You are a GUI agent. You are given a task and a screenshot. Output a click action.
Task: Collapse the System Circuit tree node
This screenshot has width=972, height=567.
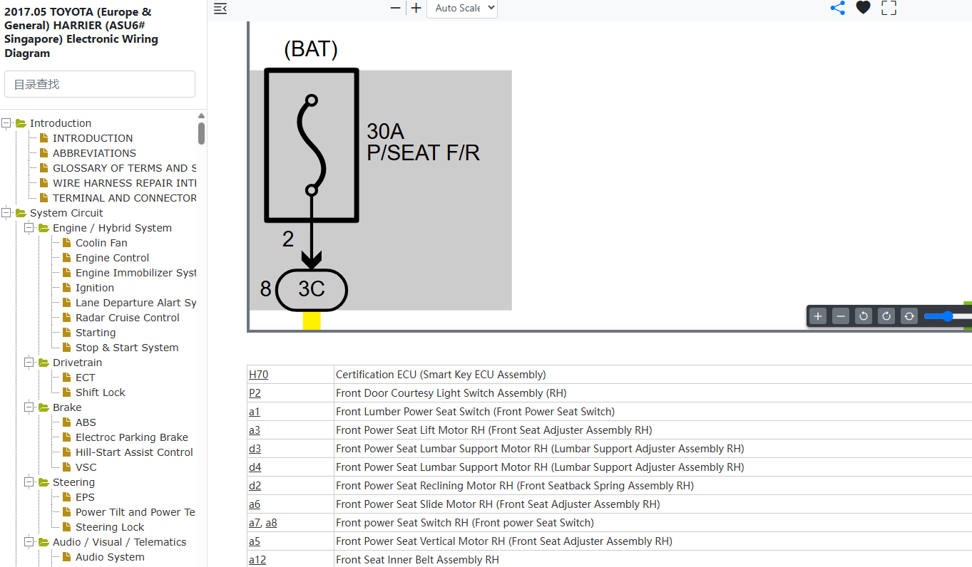6,213
